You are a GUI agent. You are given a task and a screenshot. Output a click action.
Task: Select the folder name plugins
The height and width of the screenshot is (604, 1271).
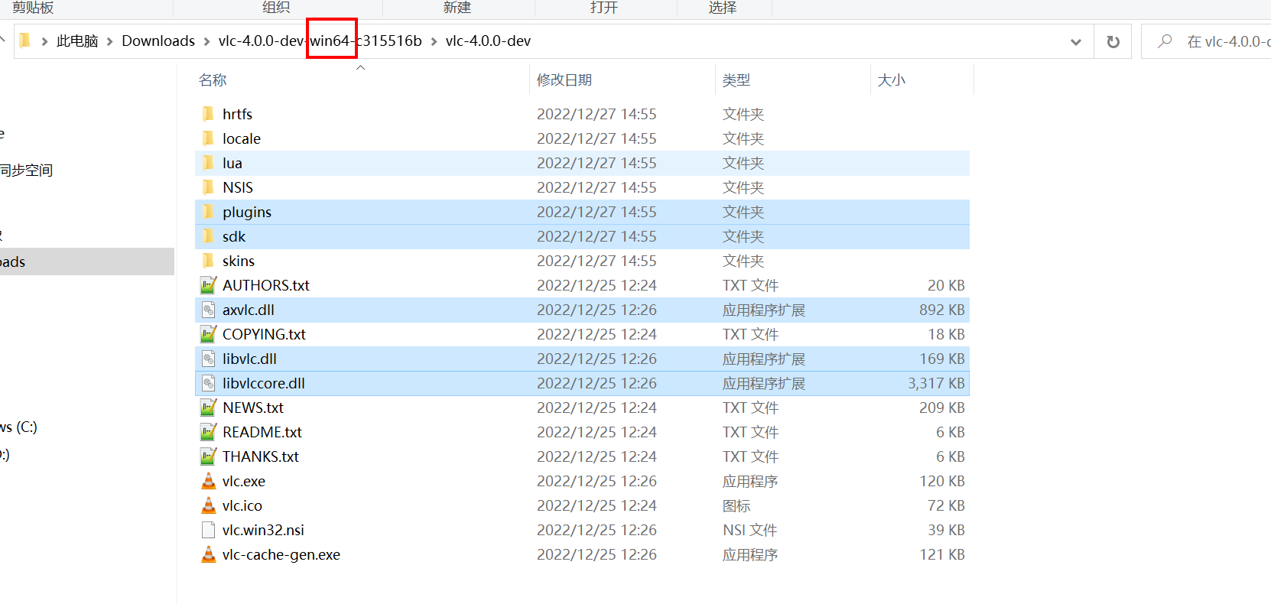click(x=247, y=213)
